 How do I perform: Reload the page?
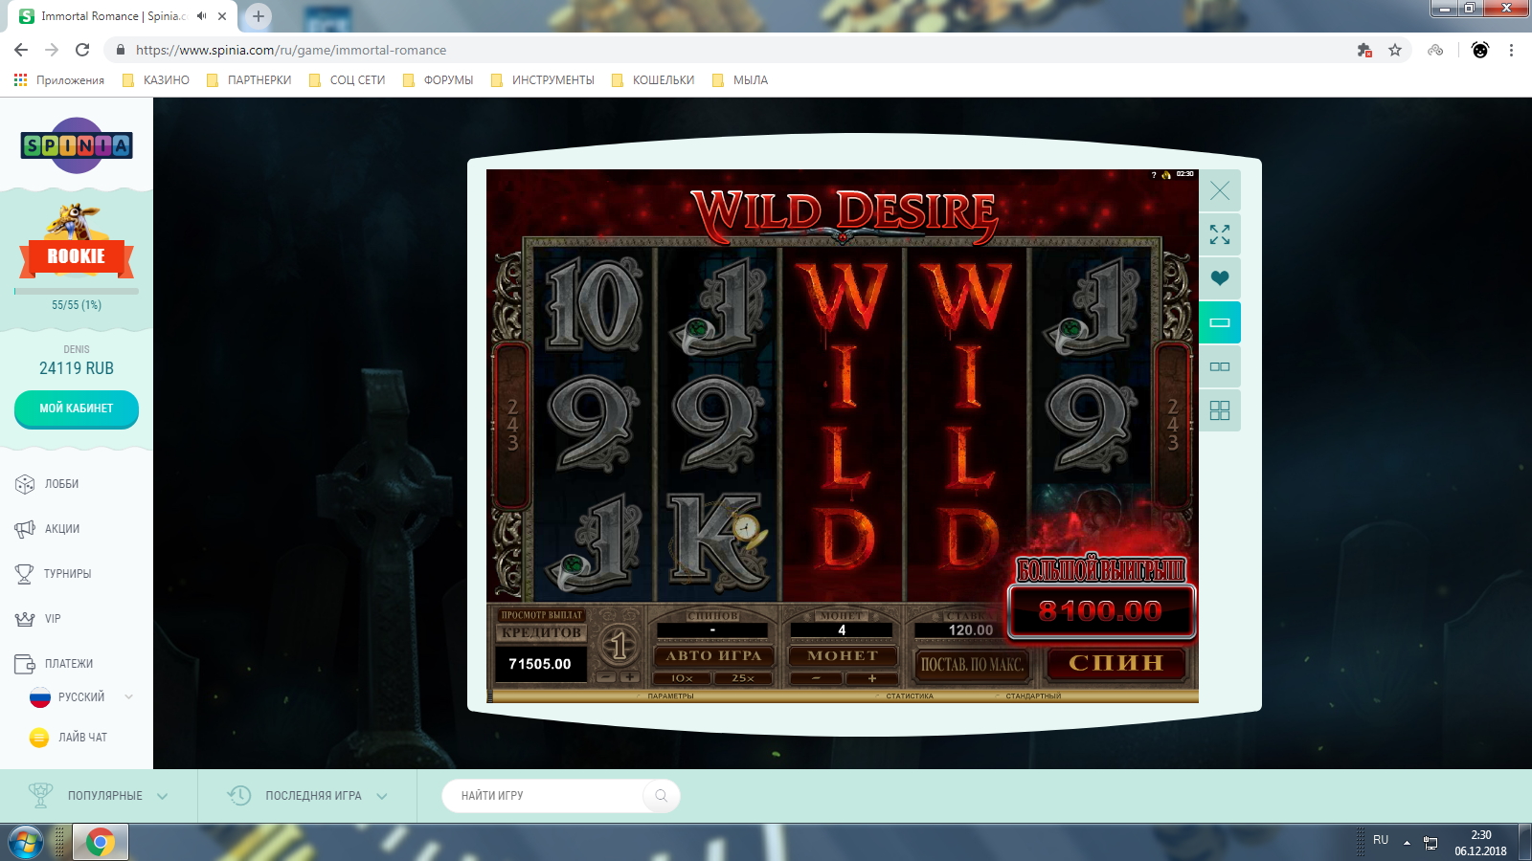[82, 50]
